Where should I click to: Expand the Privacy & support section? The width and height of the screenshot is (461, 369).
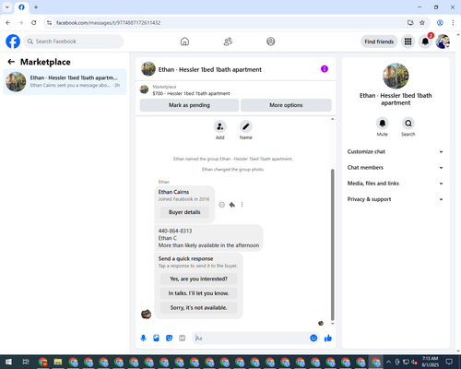click(x=396, y=199)
